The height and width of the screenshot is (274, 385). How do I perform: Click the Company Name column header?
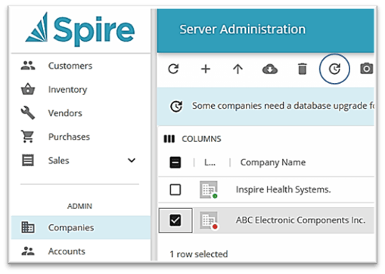coord(273,162)
